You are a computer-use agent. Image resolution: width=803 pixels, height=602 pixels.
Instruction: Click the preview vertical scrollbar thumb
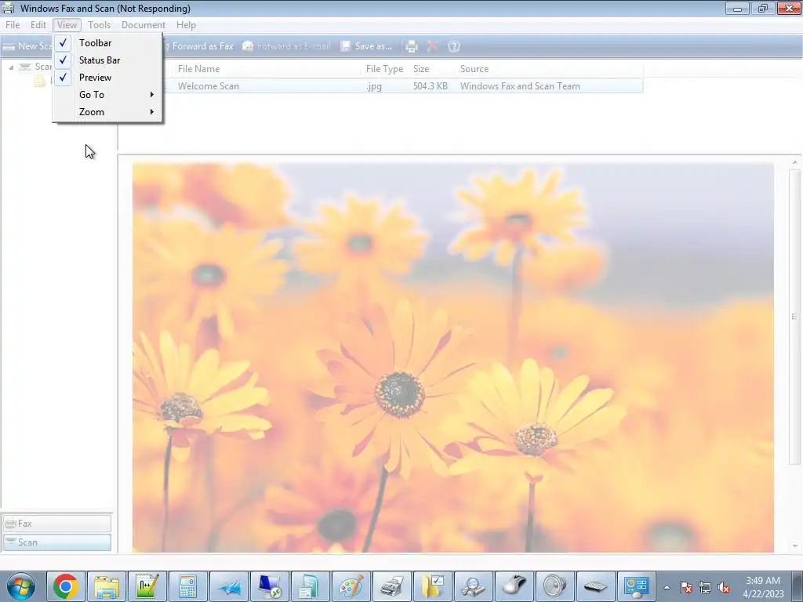pos(795,317)
